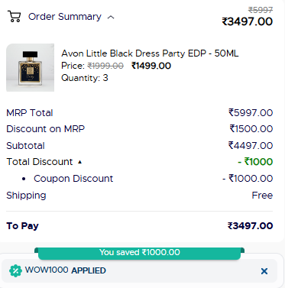Image resolution: width=285 pixels, height=288 pixels.
Task: Click the WOW1000 APPLIED coupon label
Action: point(66,270)
